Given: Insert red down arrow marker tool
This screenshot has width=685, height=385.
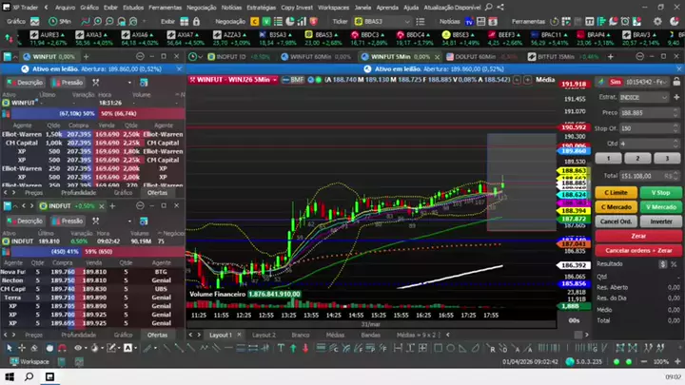Looking at the screenshot, I should 305,348.
